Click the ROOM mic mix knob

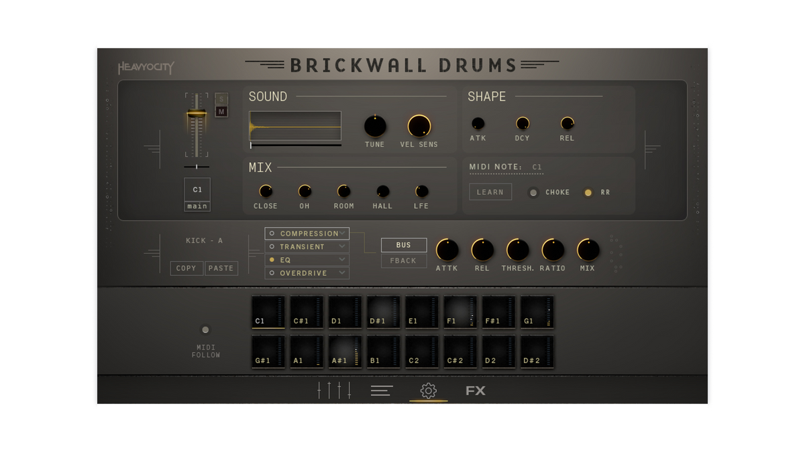(x=343, y=192)
